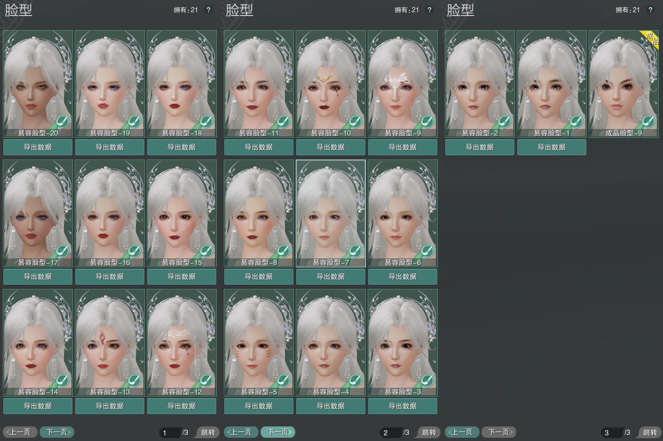Select face thumbnail 易容脸型-5 with cheek stripes
The height and width of the screenshot is (441, 663).
point(259,343)
